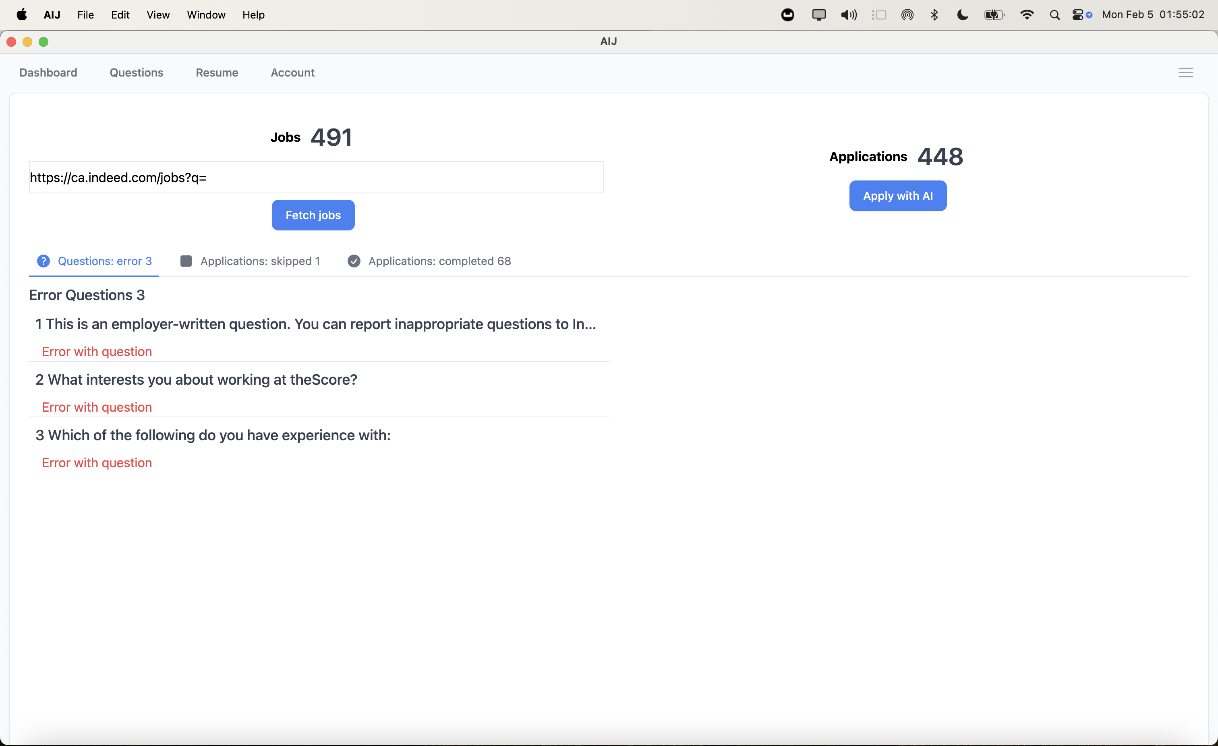Image resolution: width=1218 pixels, height=746 pixels.
Task: Toggle the Focus moon icon
Action: pyautogui.click(x=962, y=15)
